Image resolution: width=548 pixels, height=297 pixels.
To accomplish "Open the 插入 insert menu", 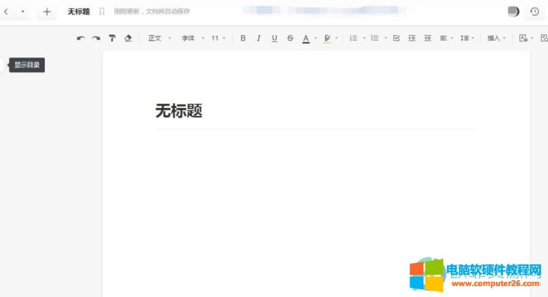I will click(496, 39).
